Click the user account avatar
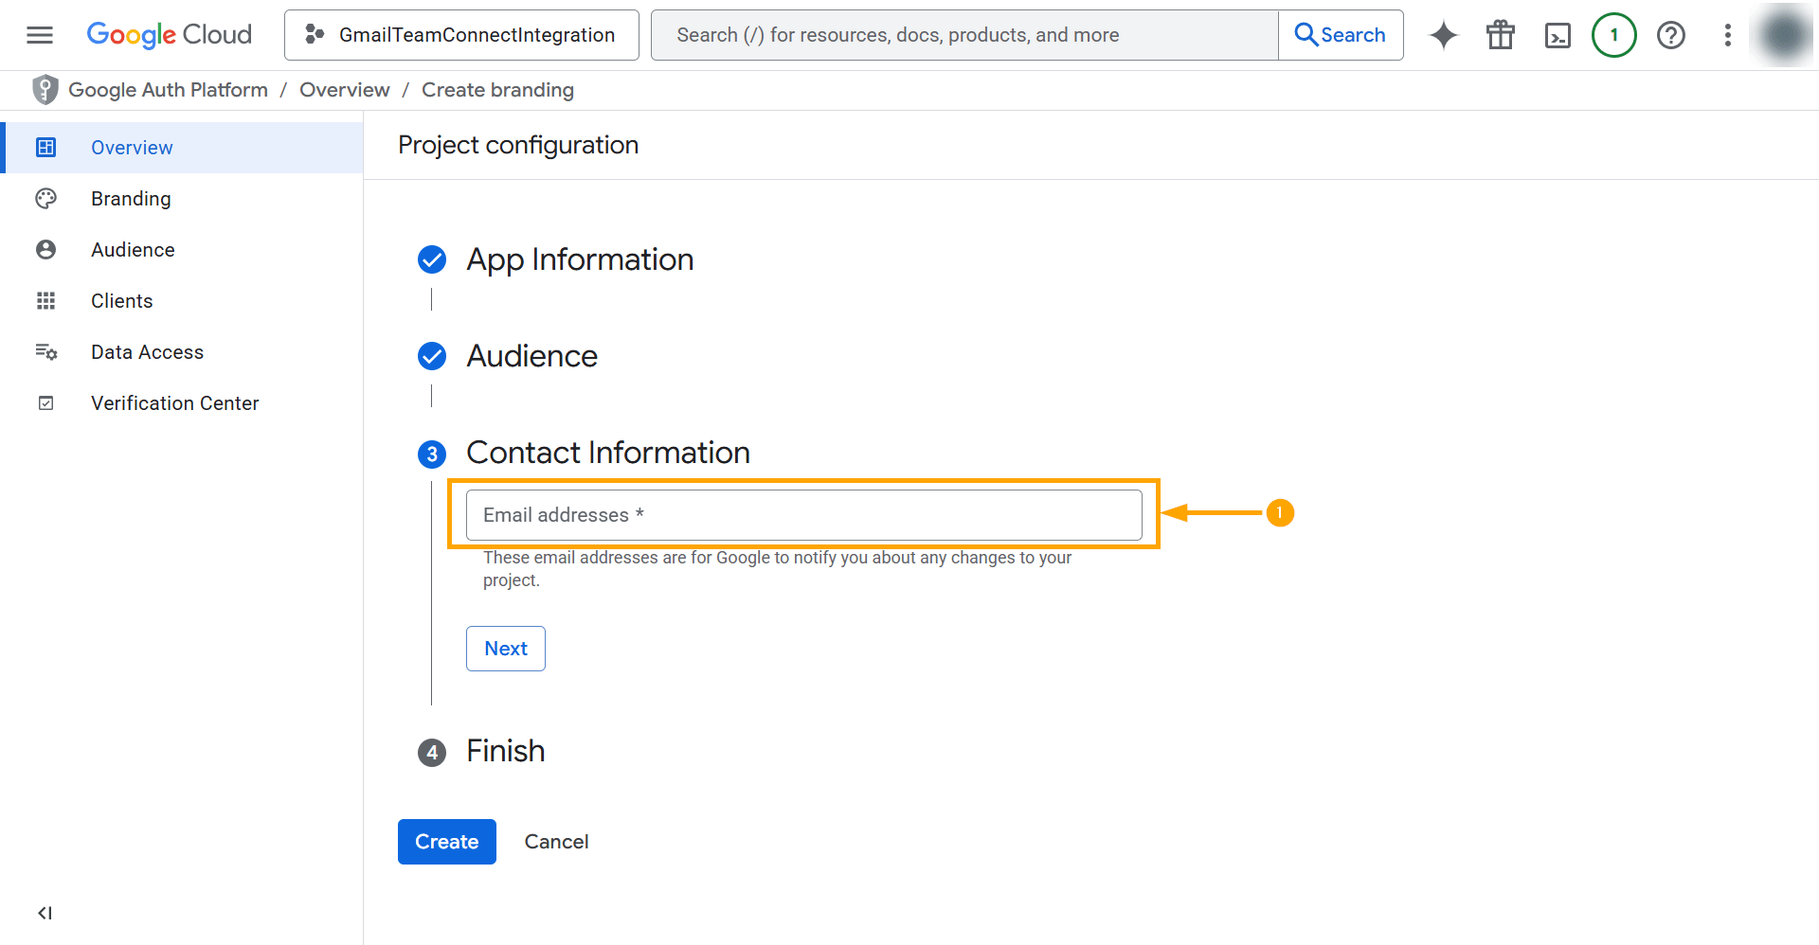Image resolution: width=1819 pixels, height=945 pixels. pyautogui.click(x=1784, y=35)
